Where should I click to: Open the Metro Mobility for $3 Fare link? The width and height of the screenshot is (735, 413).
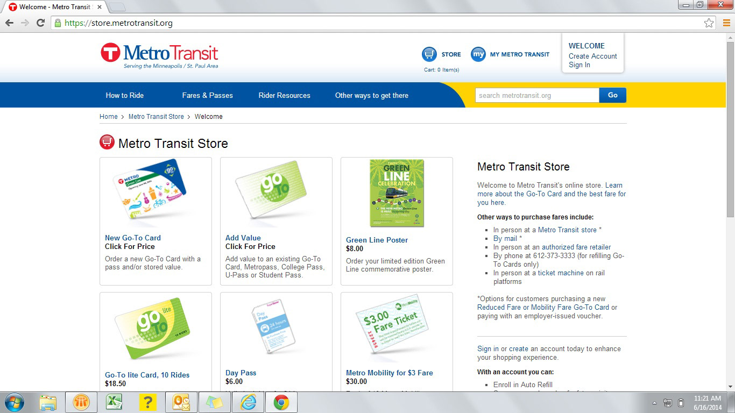tap(390, 373)
